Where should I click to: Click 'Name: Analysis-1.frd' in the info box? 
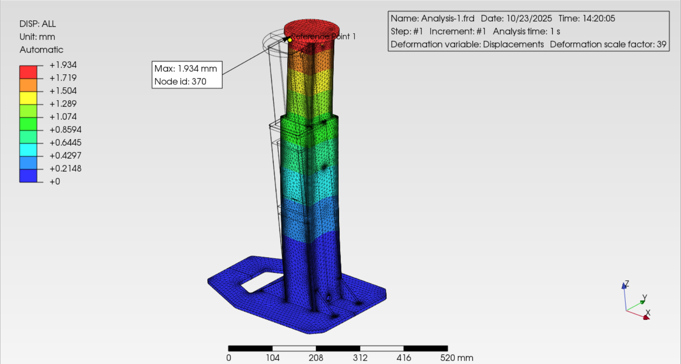[432, 19]
